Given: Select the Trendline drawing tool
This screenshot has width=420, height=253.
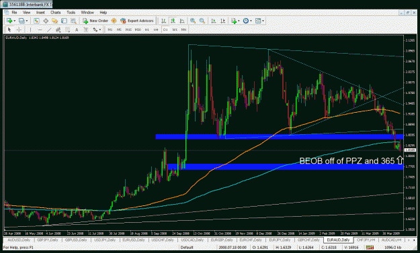Looking at the screenshot, I should click(49, 30).
